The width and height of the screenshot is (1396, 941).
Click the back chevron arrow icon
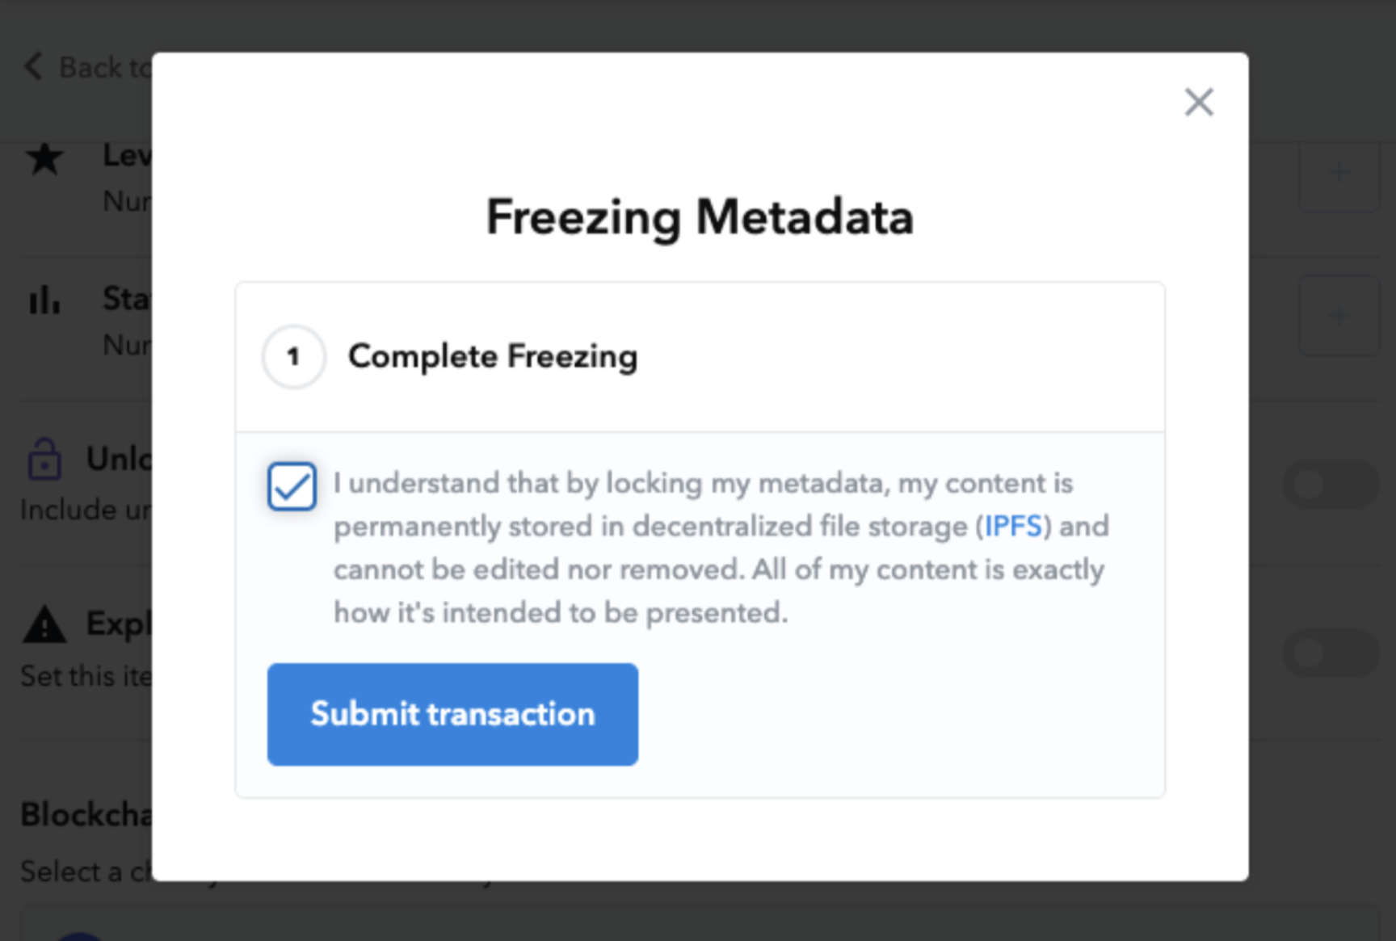[33, 66]
